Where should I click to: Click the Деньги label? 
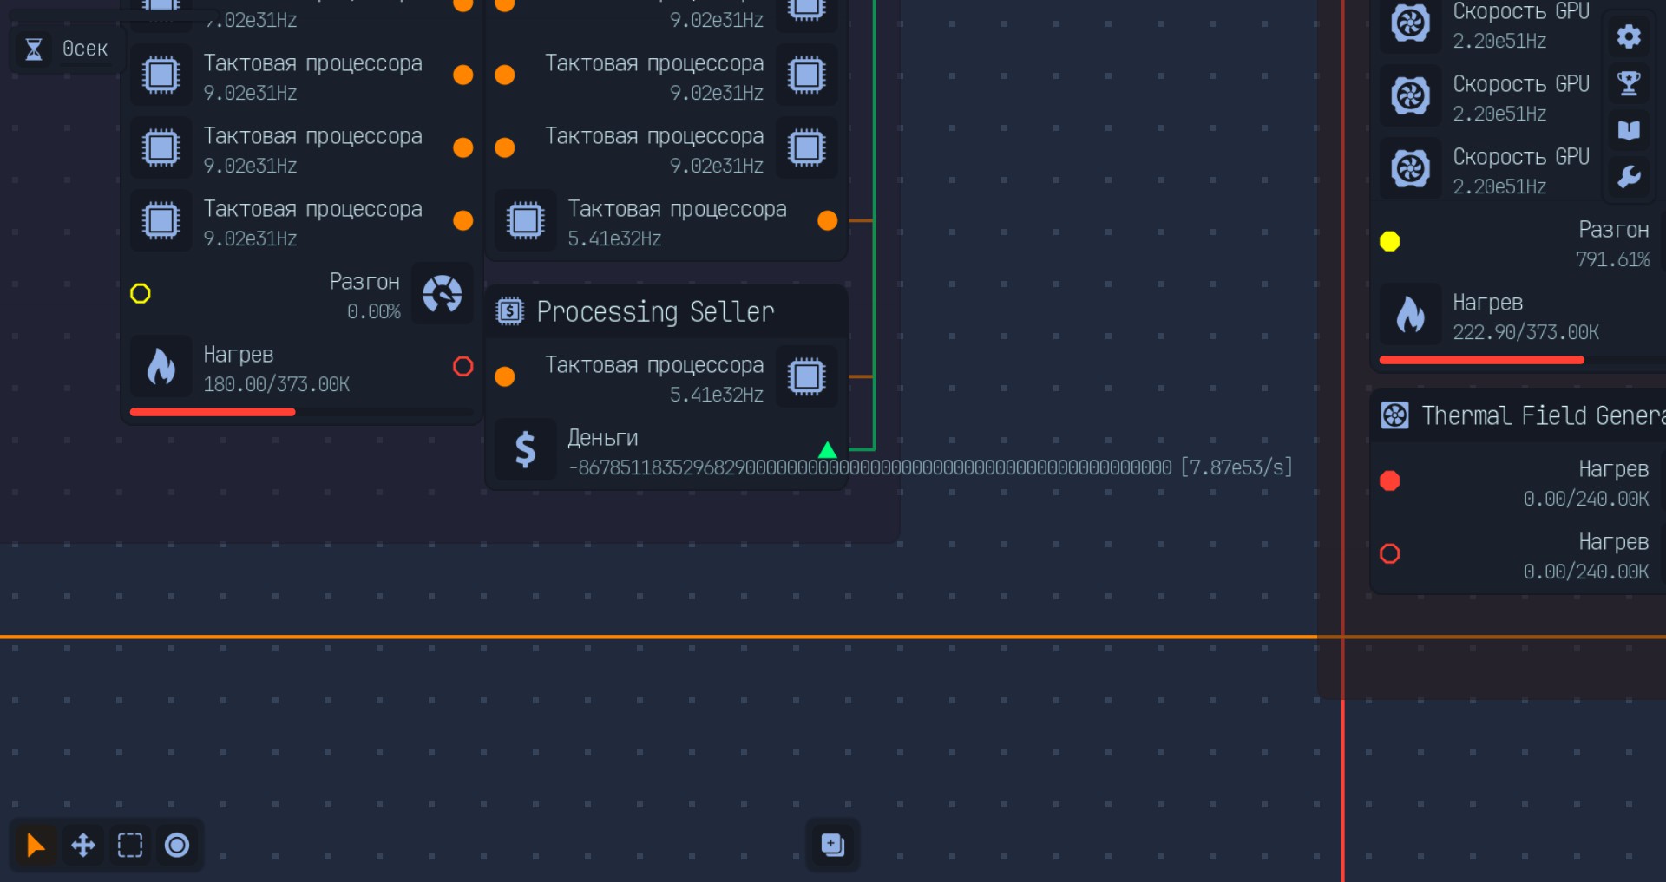click(x=603, y=438)
